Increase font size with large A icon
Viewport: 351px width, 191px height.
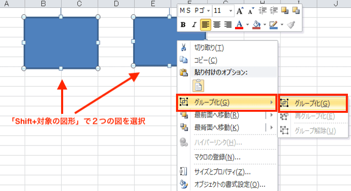[x=240, y=10]
